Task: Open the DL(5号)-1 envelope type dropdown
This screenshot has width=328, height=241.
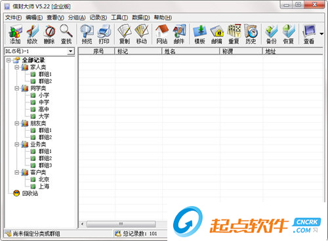Action: coord(70,51)
